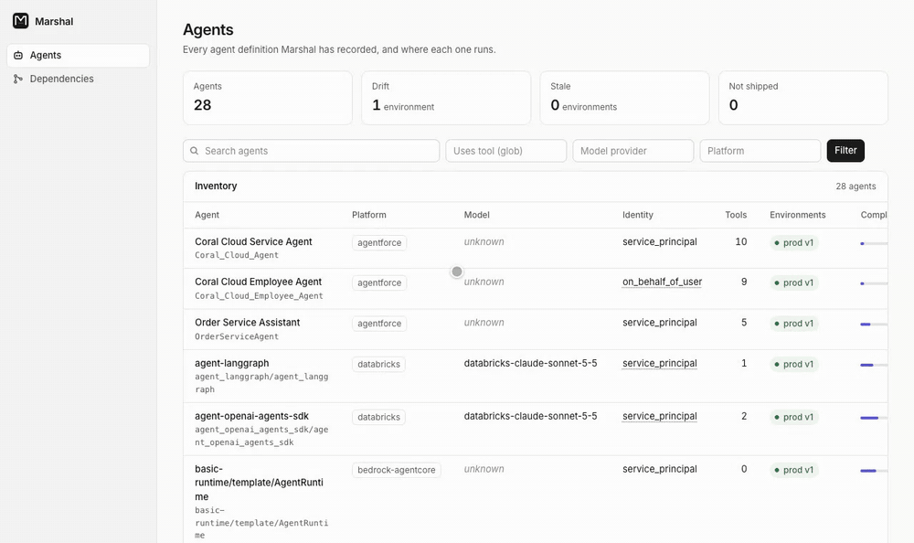Click service_principal identity for agent-langgraph

click(659, 363)
